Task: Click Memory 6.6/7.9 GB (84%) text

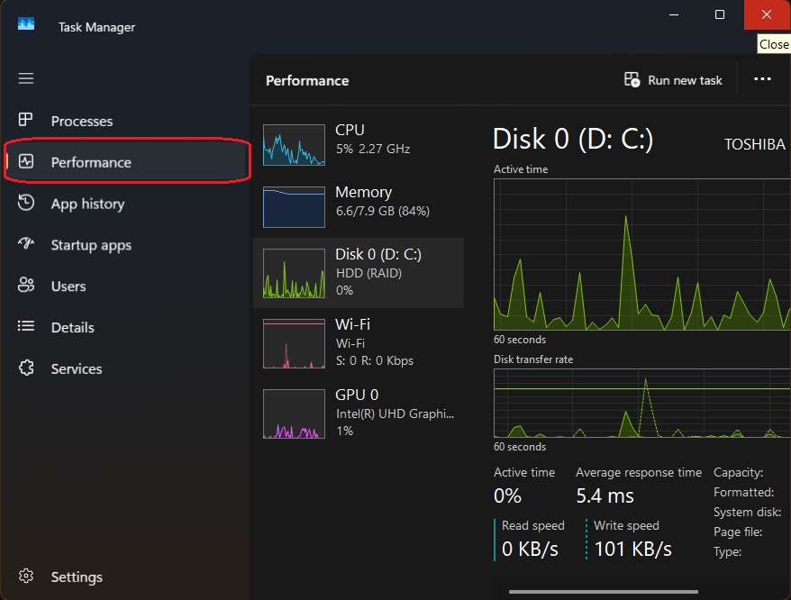Action: pos(383,211)
